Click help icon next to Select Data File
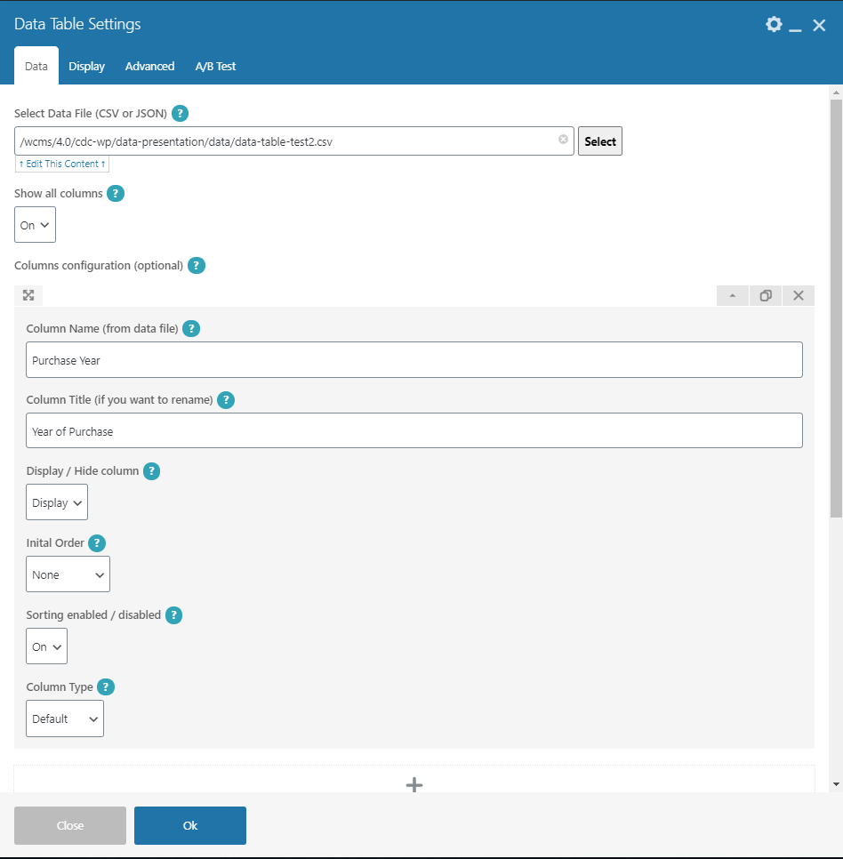Viewport: 843px width, 859px height. click(x=180, y=114)
